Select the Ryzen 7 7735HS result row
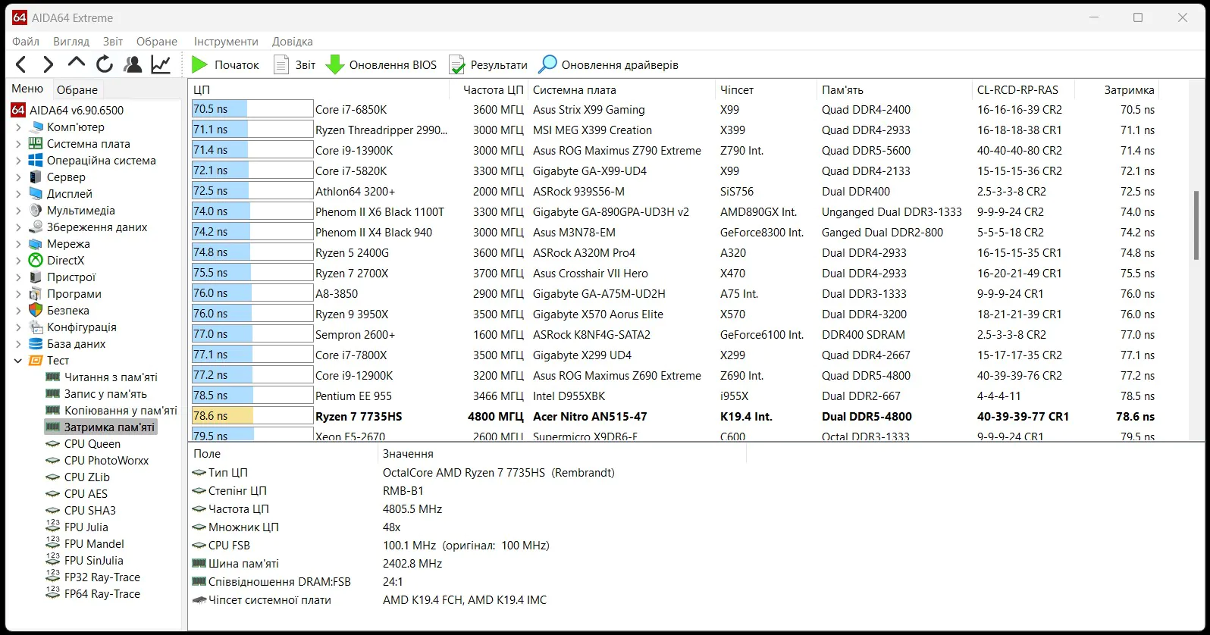The width and height of the screenshot is (1210, 635). 675,416
